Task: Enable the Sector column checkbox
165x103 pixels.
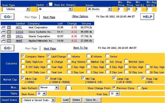Action: [107, 56]
